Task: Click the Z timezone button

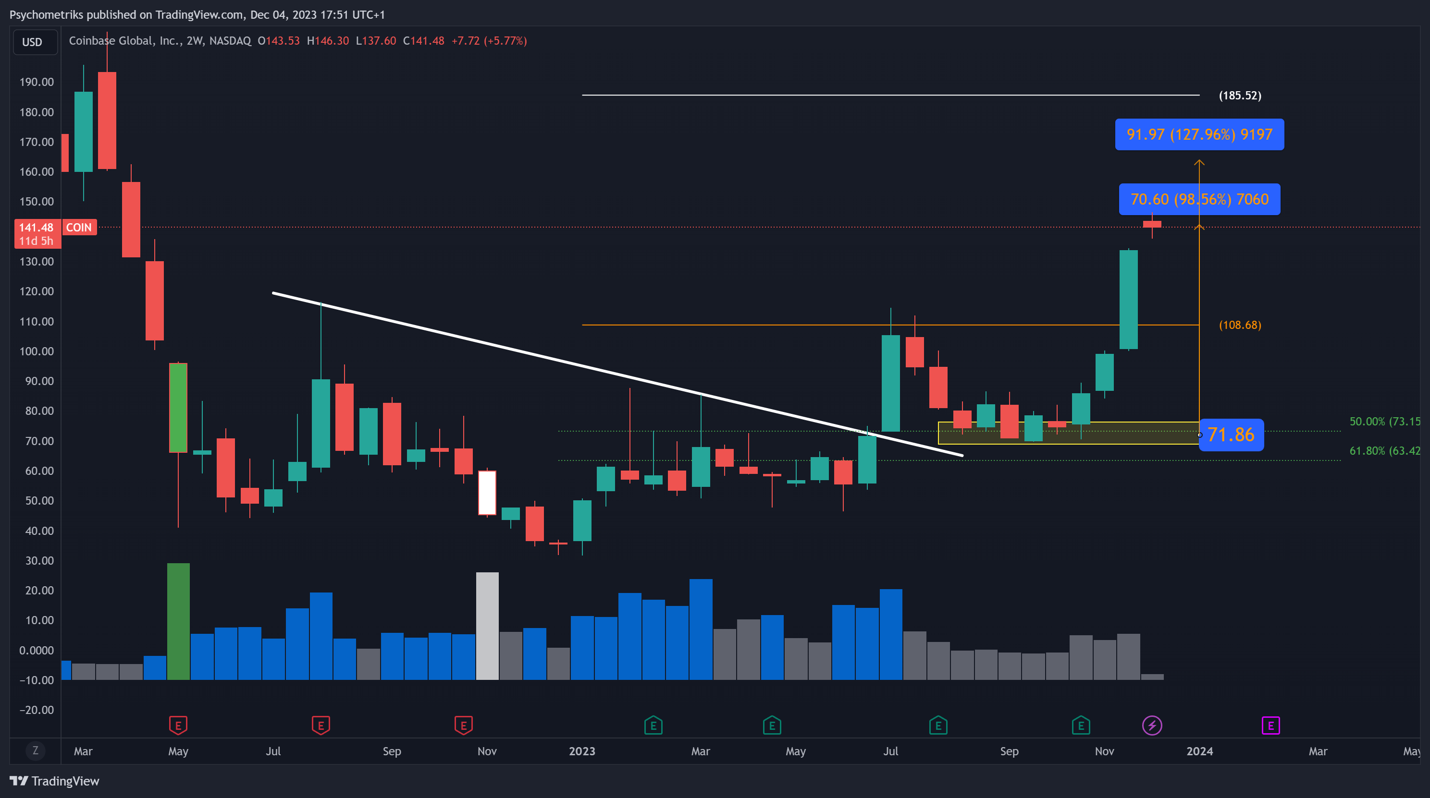Action: 36,751
